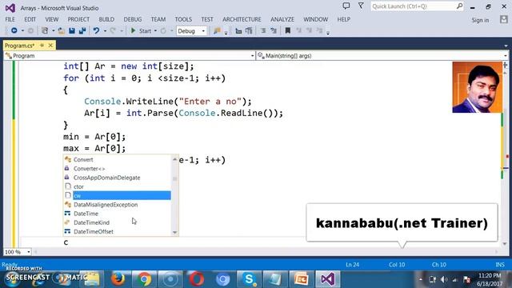Open the EDIT menu
The width and height of the screenshot is (512, 288).
[x=30, y=19]
